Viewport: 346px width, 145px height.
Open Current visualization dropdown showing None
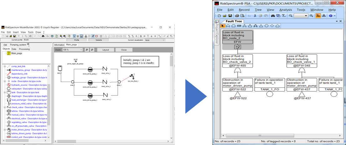click(155, 40)
